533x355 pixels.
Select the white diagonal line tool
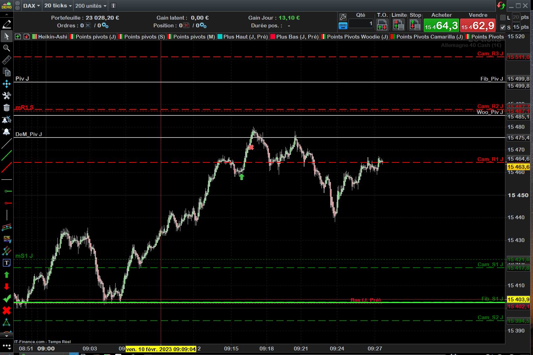coord(6,143)
